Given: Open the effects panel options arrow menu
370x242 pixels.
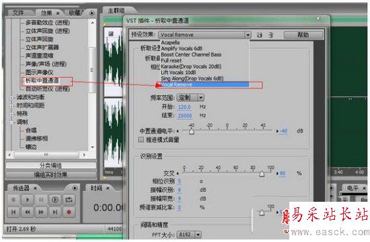Looking at the screenshot, I should (92, 13).
